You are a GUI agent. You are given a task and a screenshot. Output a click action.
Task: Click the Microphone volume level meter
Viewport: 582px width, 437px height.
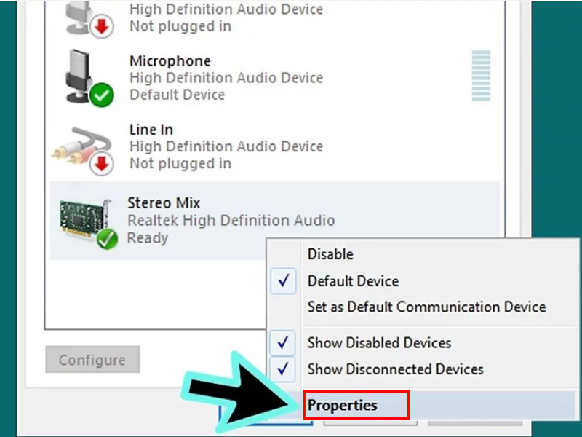click(481, 76)
